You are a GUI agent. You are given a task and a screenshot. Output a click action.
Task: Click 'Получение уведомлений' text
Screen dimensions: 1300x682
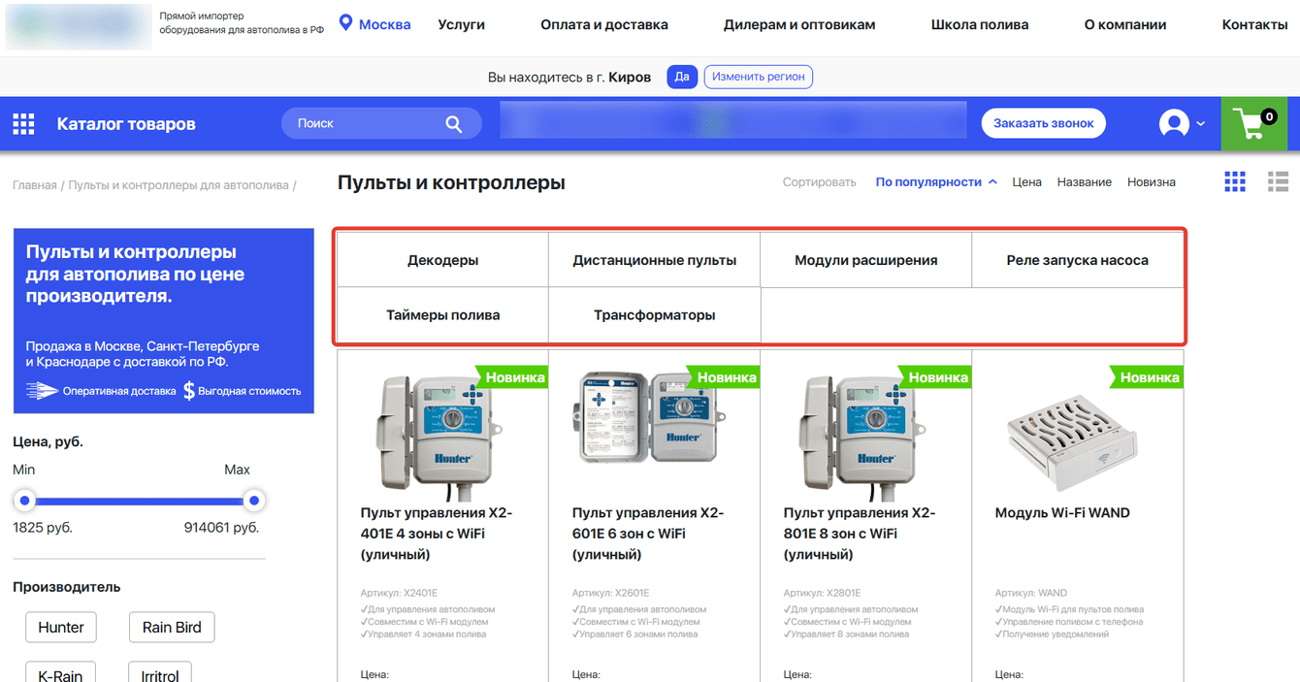1050,633
